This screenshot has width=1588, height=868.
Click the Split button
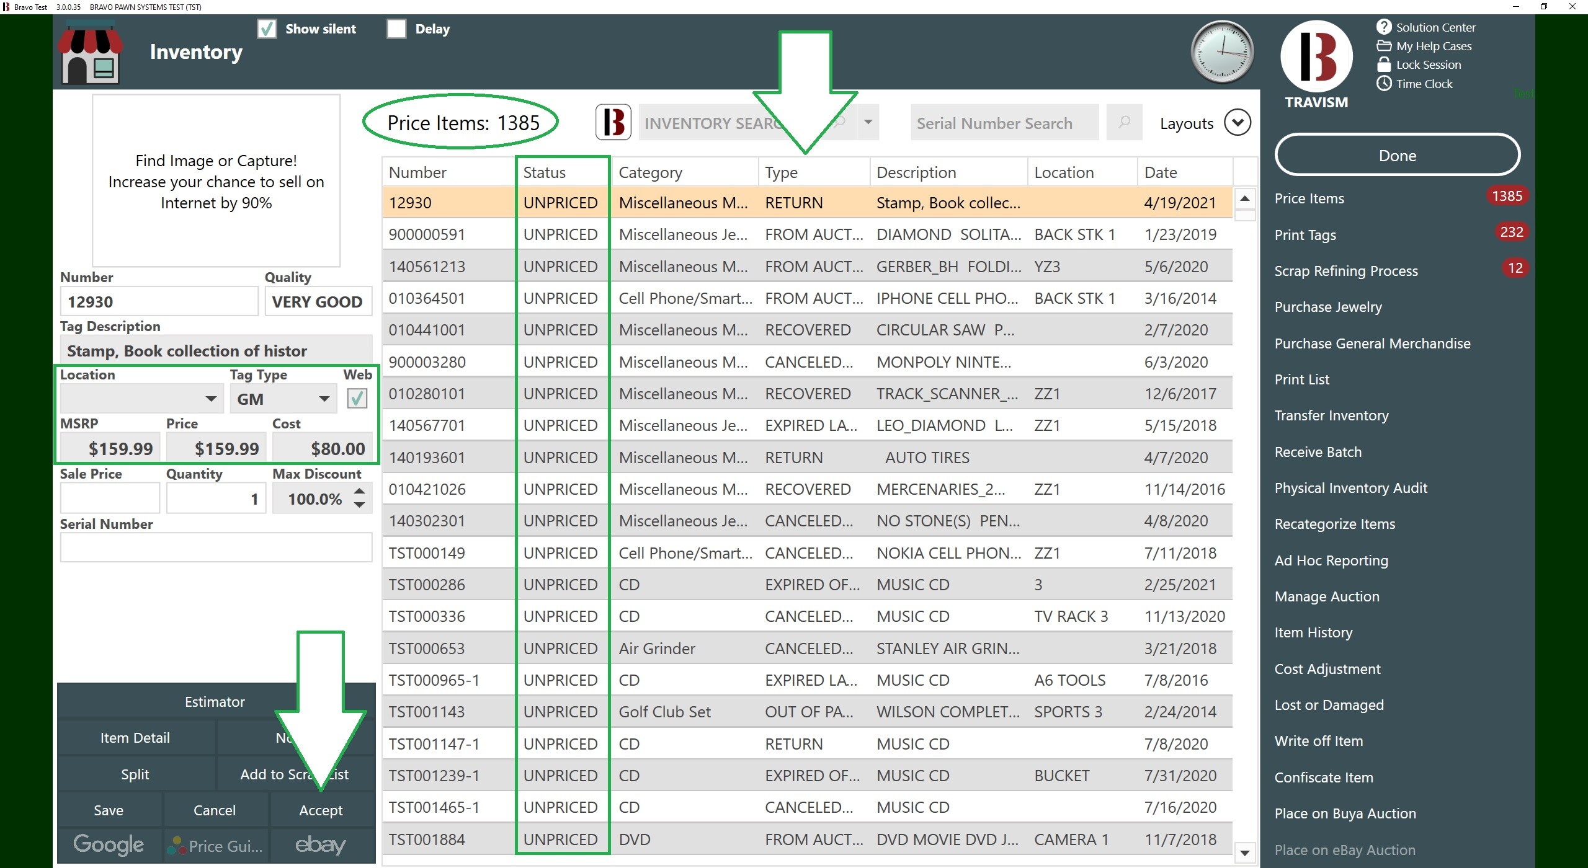point(135,774)
